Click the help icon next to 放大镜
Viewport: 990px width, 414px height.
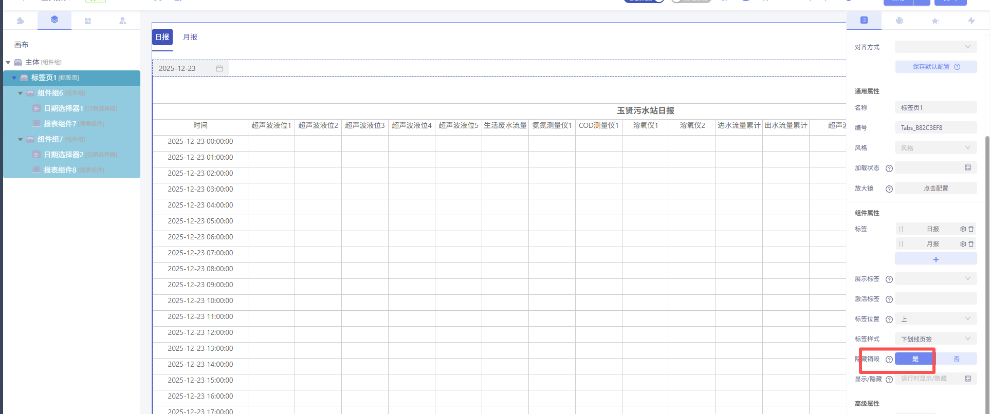click(x=889, y=189)
